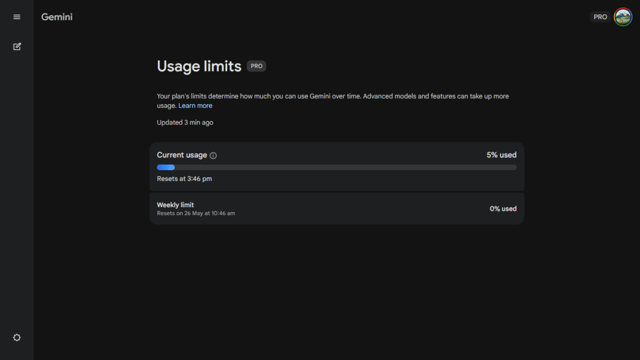Start a new chat with compose icon
Image resolution: width=640 pixels, height=360 pixels.
tap(17, 46)
